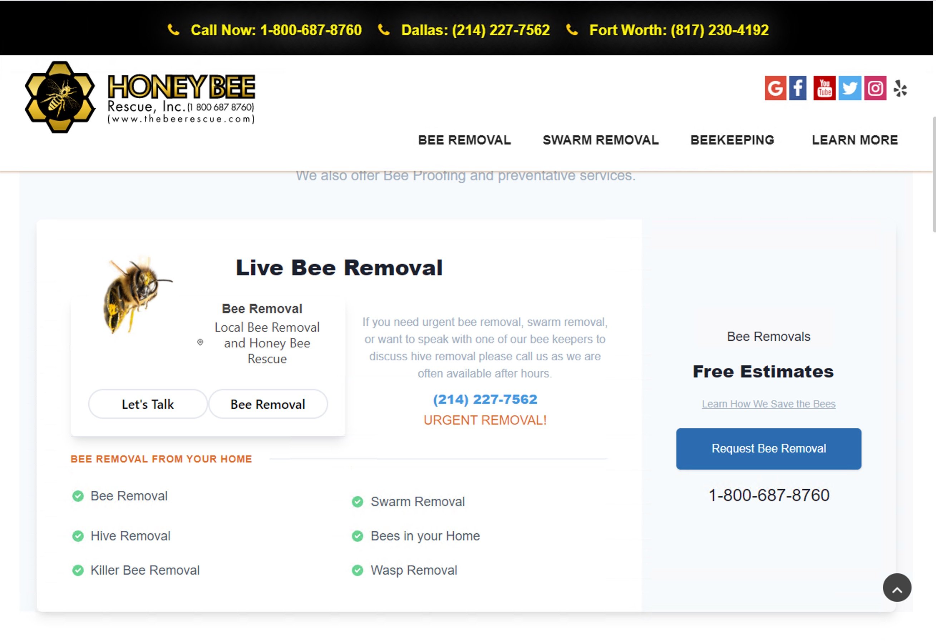Open Twitter profile via icon

[x=849, y=88]
